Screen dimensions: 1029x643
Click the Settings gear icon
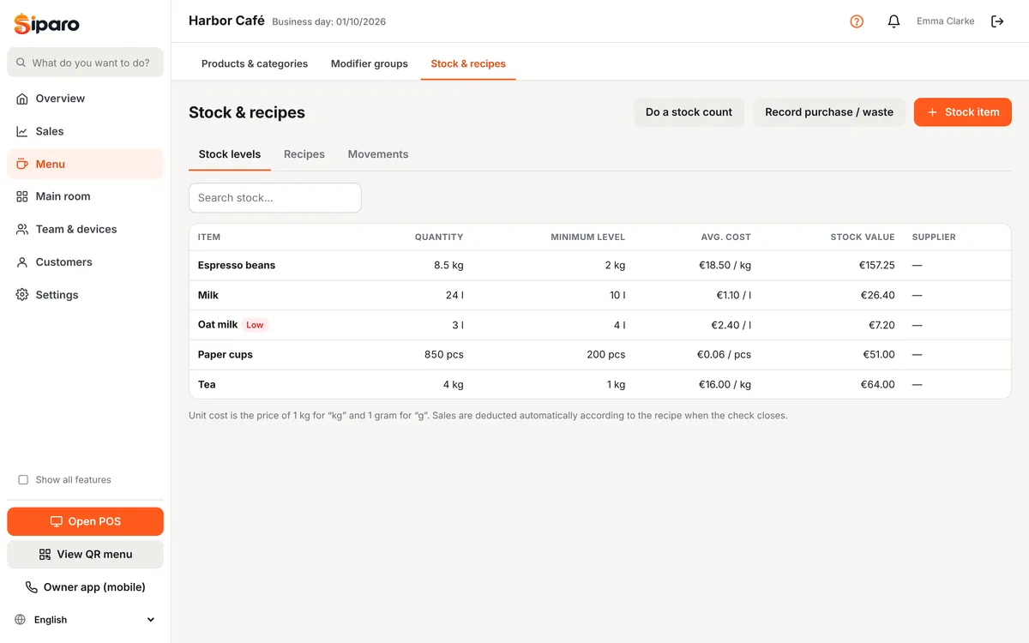pyautogui.click(x=22, y=295)
